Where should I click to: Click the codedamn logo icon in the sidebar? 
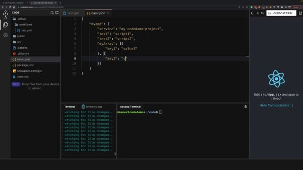[5, 15]
